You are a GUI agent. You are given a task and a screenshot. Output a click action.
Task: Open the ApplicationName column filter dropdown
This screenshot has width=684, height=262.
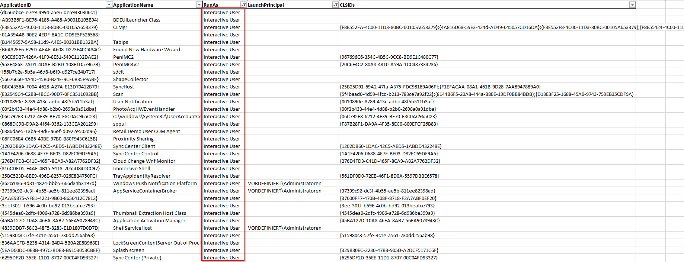[199, 5]
